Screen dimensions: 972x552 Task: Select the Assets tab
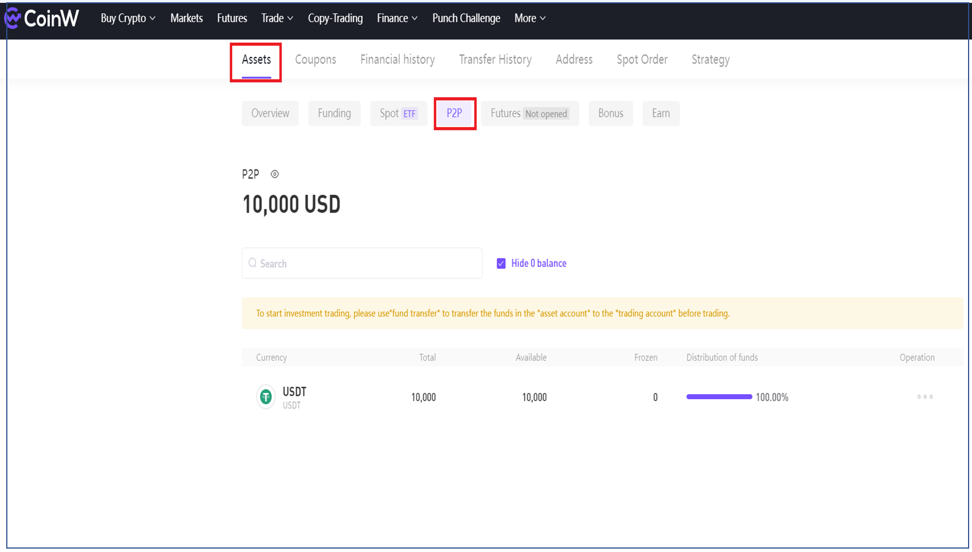point(256,60)
